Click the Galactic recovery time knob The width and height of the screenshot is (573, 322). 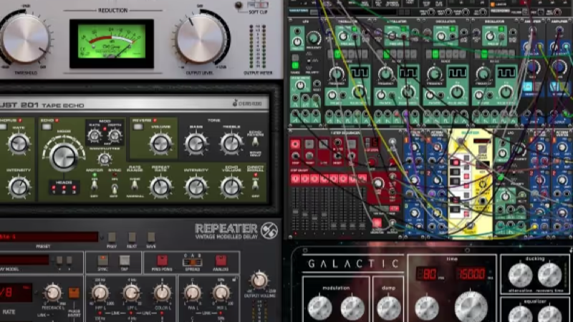coord(549,275)
